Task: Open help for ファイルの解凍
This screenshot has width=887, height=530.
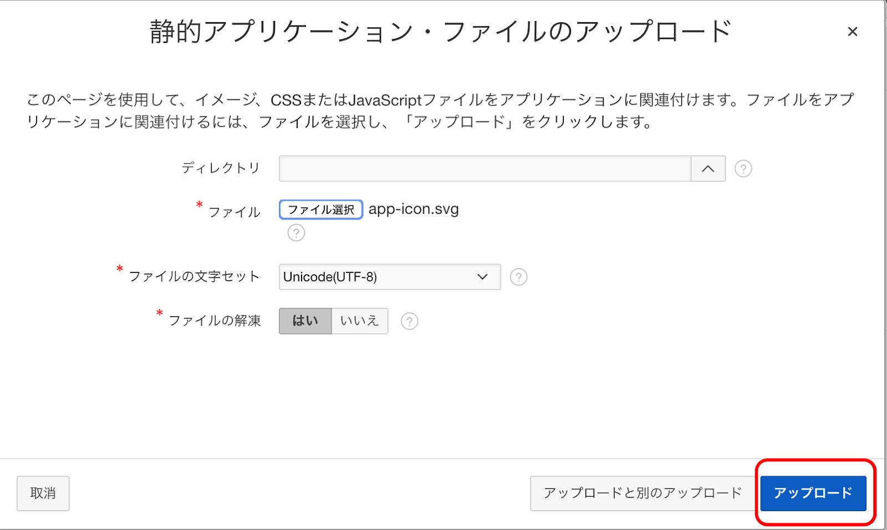Action: click(409, 321)
